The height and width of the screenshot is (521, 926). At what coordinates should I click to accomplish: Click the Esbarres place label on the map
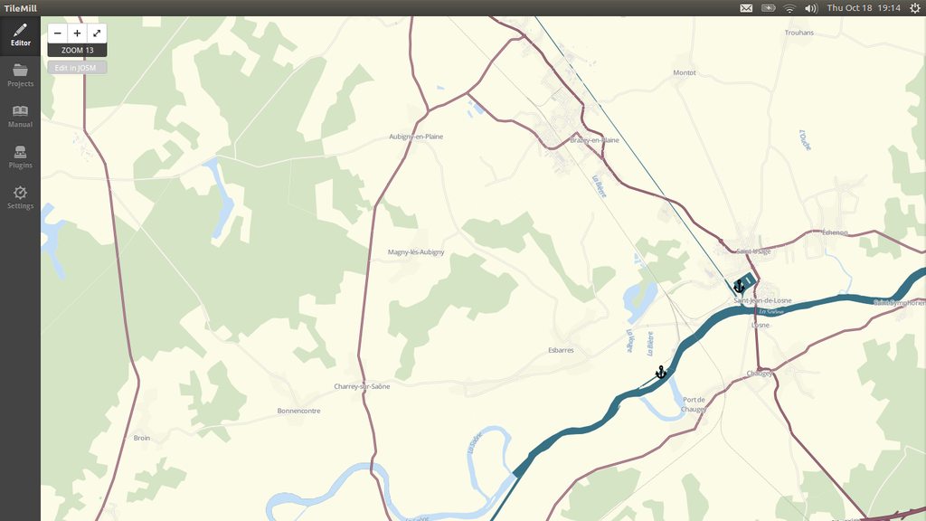[x=561, y=350]
